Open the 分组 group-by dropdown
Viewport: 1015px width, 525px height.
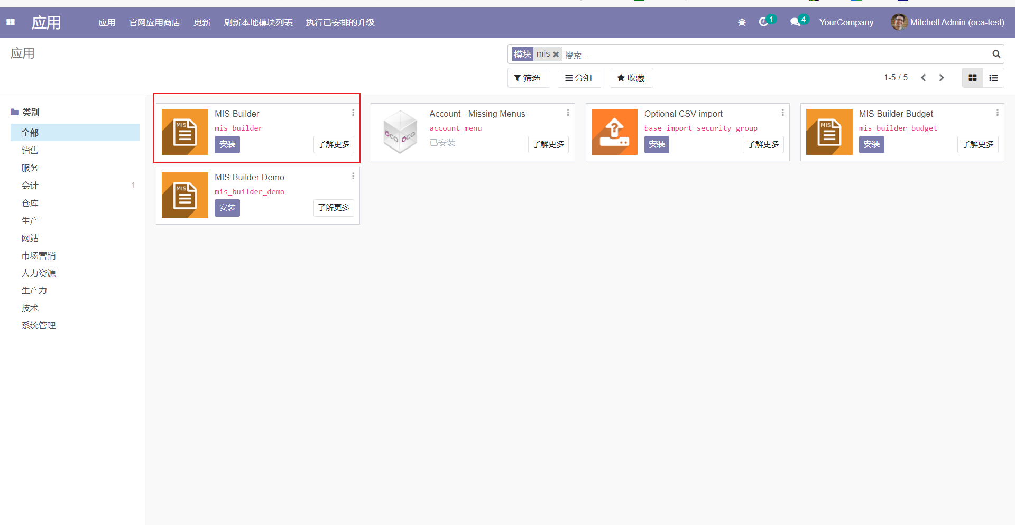coord(579,78)
